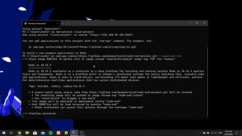Open the Action Center notifications icon

tap(237, 133)
